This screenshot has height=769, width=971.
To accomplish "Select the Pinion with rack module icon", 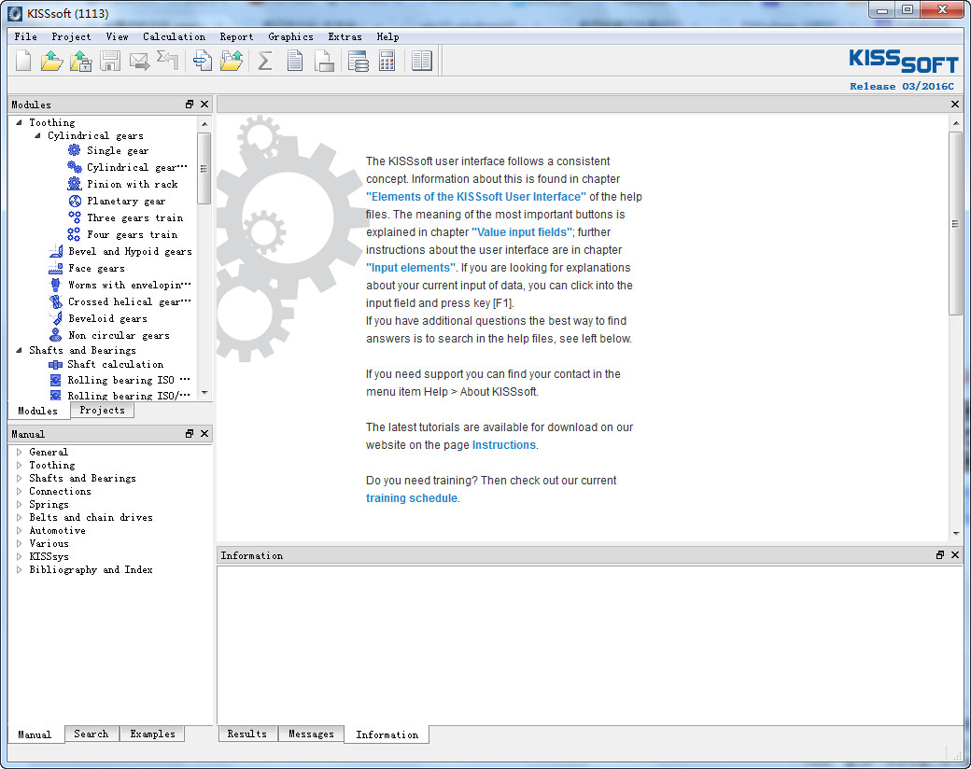I will coord(75,183).
